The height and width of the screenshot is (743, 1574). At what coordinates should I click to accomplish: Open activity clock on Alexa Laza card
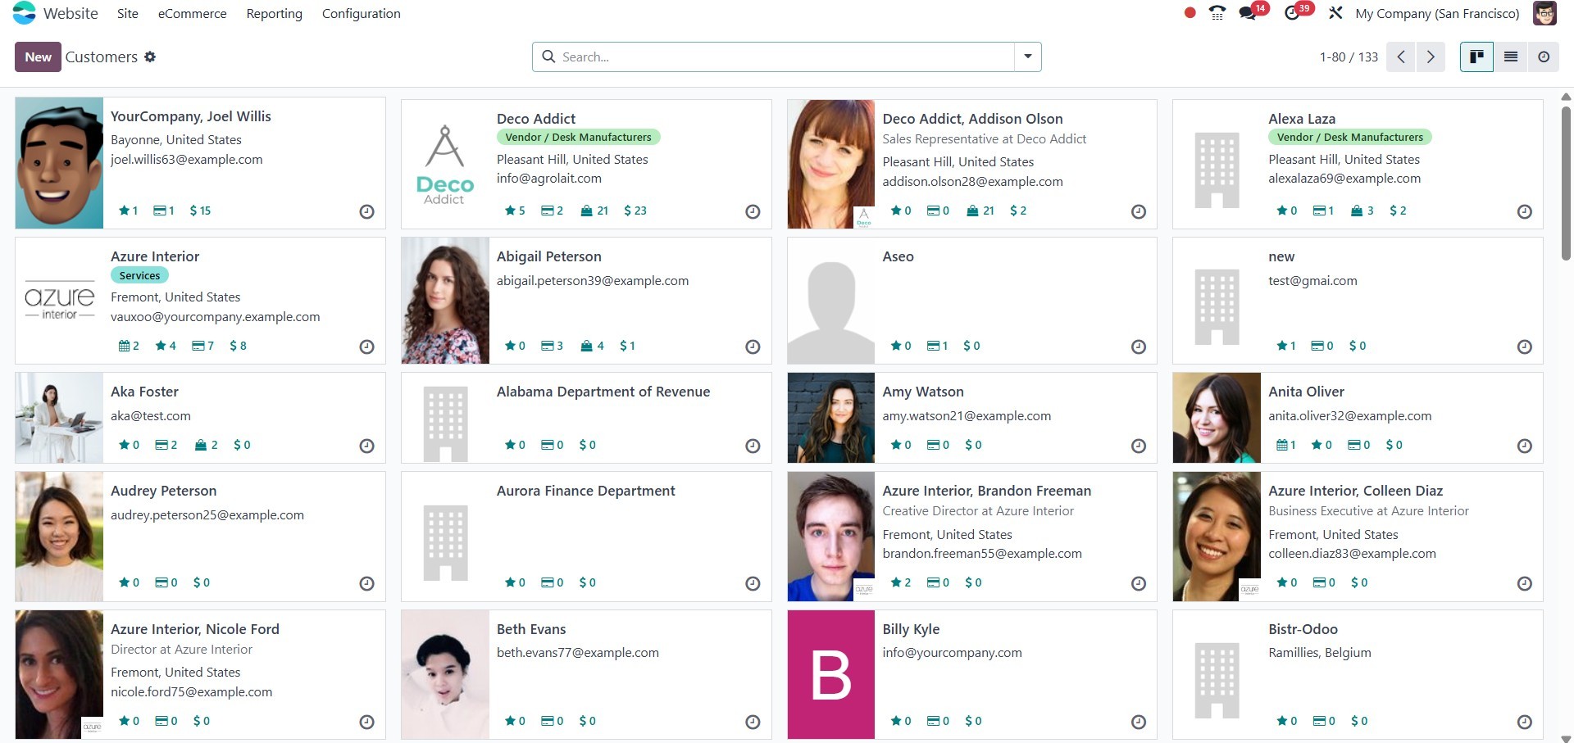click(x=1525, y=212)
